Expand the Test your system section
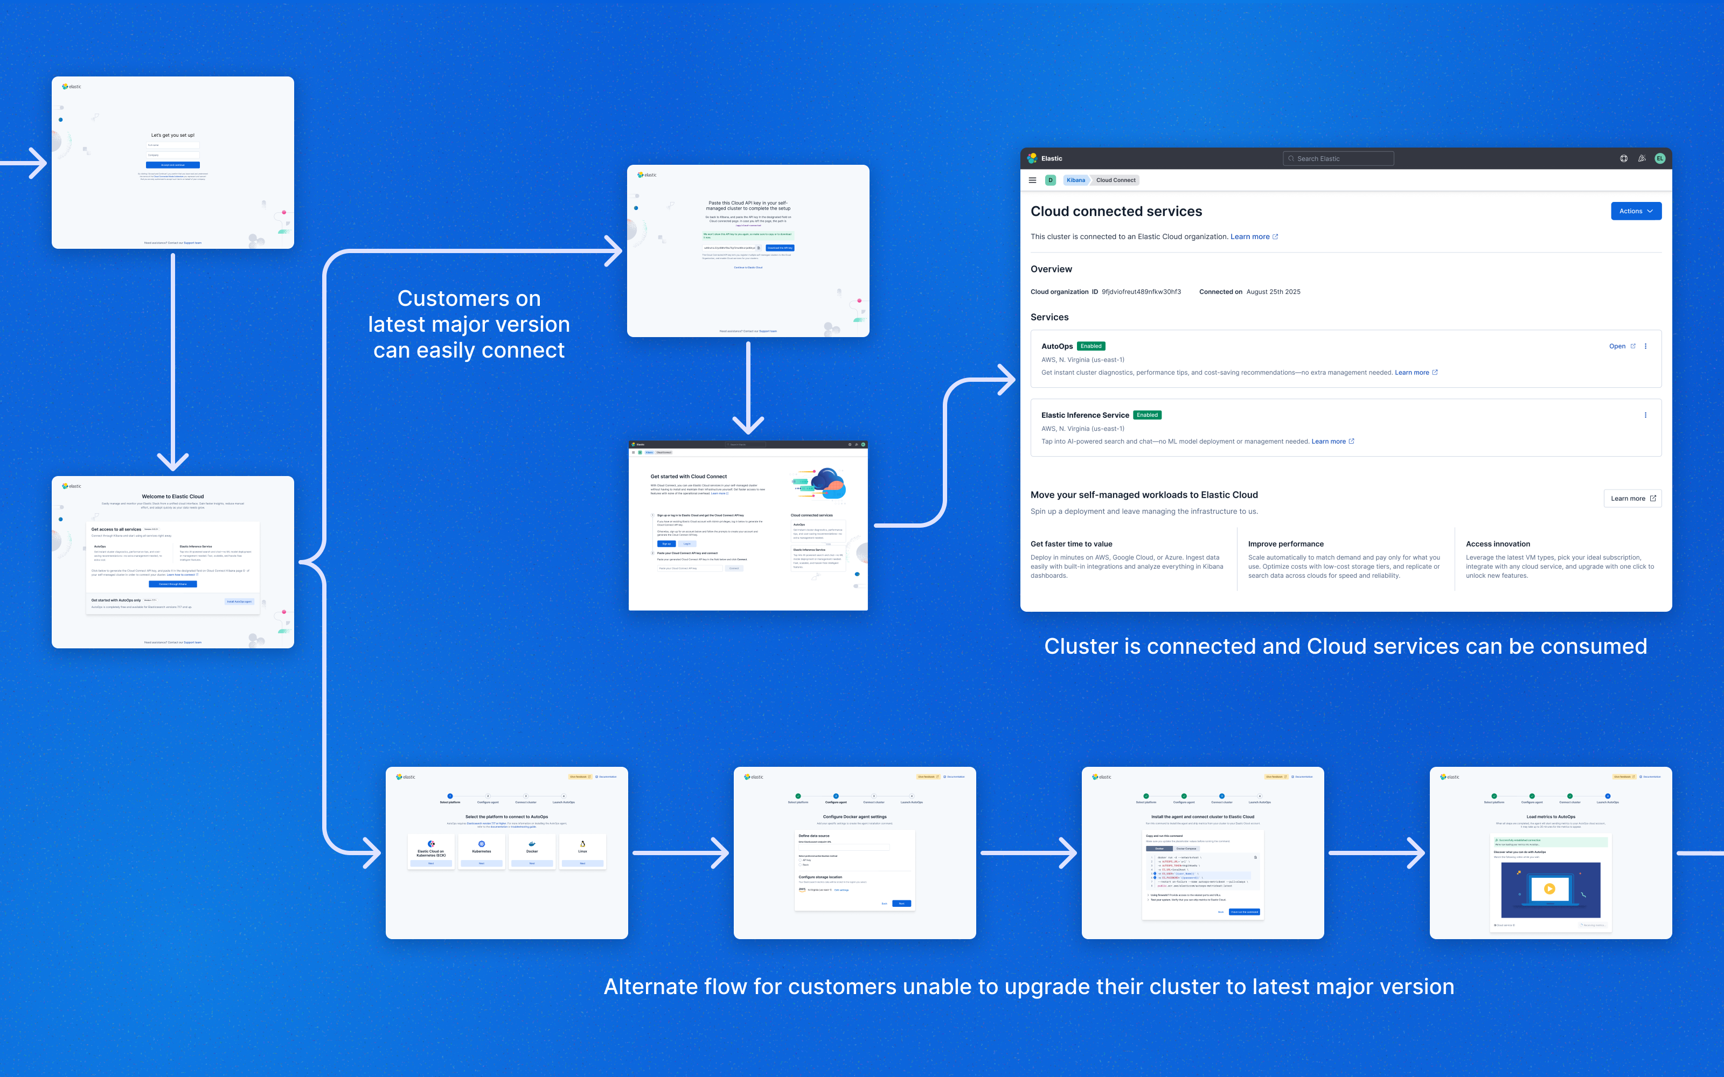Image resolution: width=1724 pixels, height=1077 pixels. pyautogui.click(x=1186, y=900)
